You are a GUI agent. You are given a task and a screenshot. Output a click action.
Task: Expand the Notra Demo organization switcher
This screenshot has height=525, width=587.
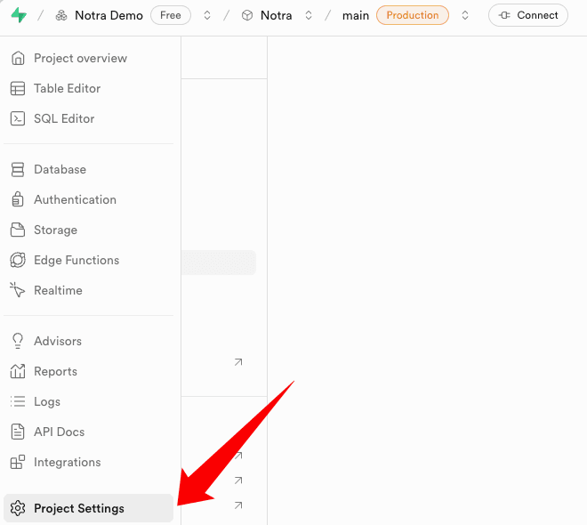(x=207, y=15)
